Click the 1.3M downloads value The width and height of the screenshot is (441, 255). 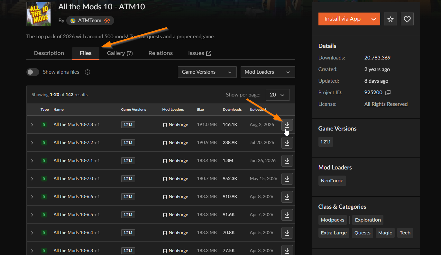[x=228, y=160]
